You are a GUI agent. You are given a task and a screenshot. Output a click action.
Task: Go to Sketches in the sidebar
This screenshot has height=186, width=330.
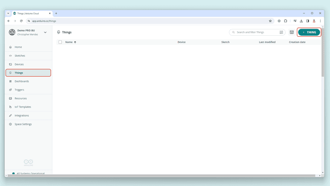20,56
